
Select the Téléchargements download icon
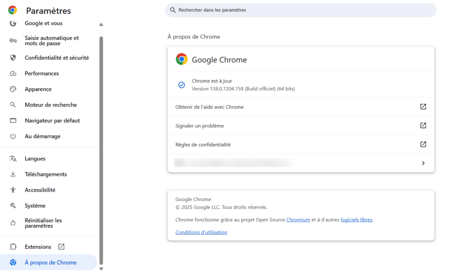13,174
